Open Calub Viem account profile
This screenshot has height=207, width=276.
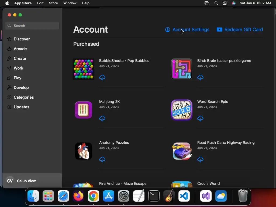[32, 181]
